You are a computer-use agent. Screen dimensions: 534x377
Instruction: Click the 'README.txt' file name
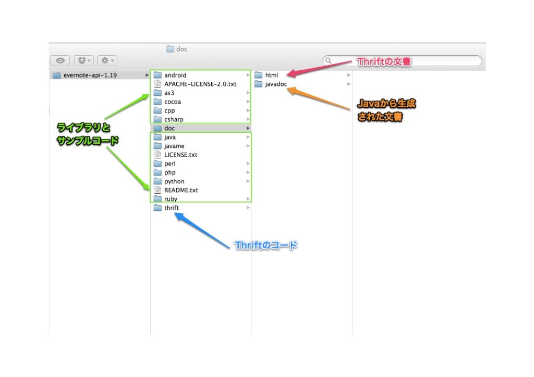click(181, 190)
